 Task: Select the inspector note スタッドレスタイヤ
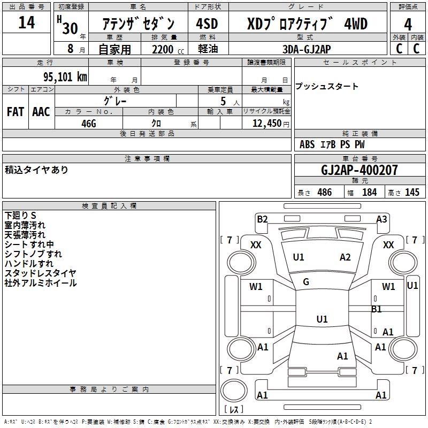[x=41, y=273]
